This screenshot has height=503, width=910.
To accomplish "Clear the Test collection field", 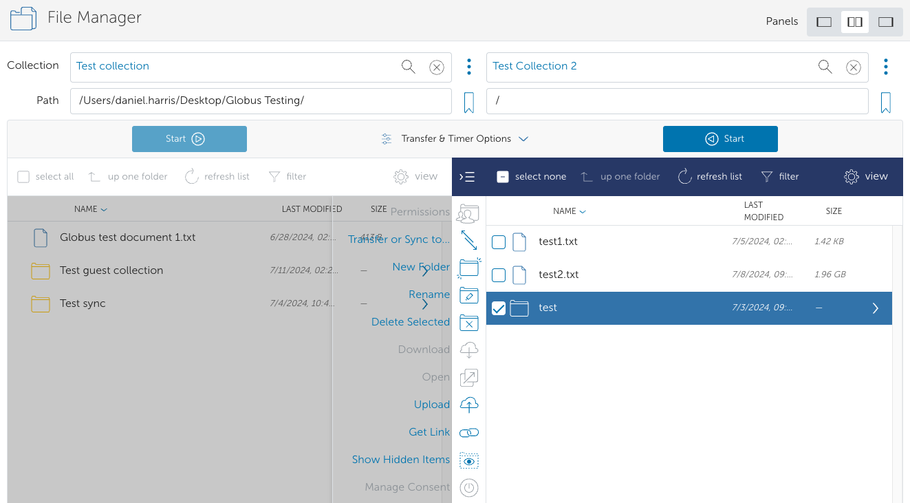I will point(437,67).
